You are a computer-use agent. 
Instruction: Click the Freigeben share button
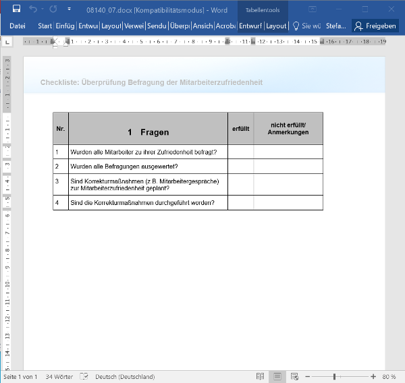375,26
